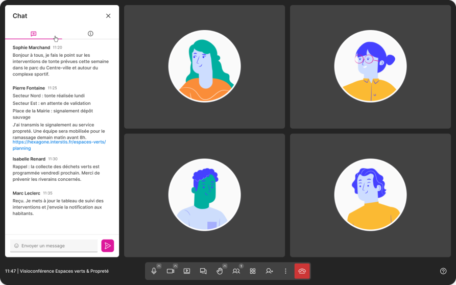The image size is (456, 285).
Task: Click Sophie Marchand's name in chat
Action: [31, 47]
